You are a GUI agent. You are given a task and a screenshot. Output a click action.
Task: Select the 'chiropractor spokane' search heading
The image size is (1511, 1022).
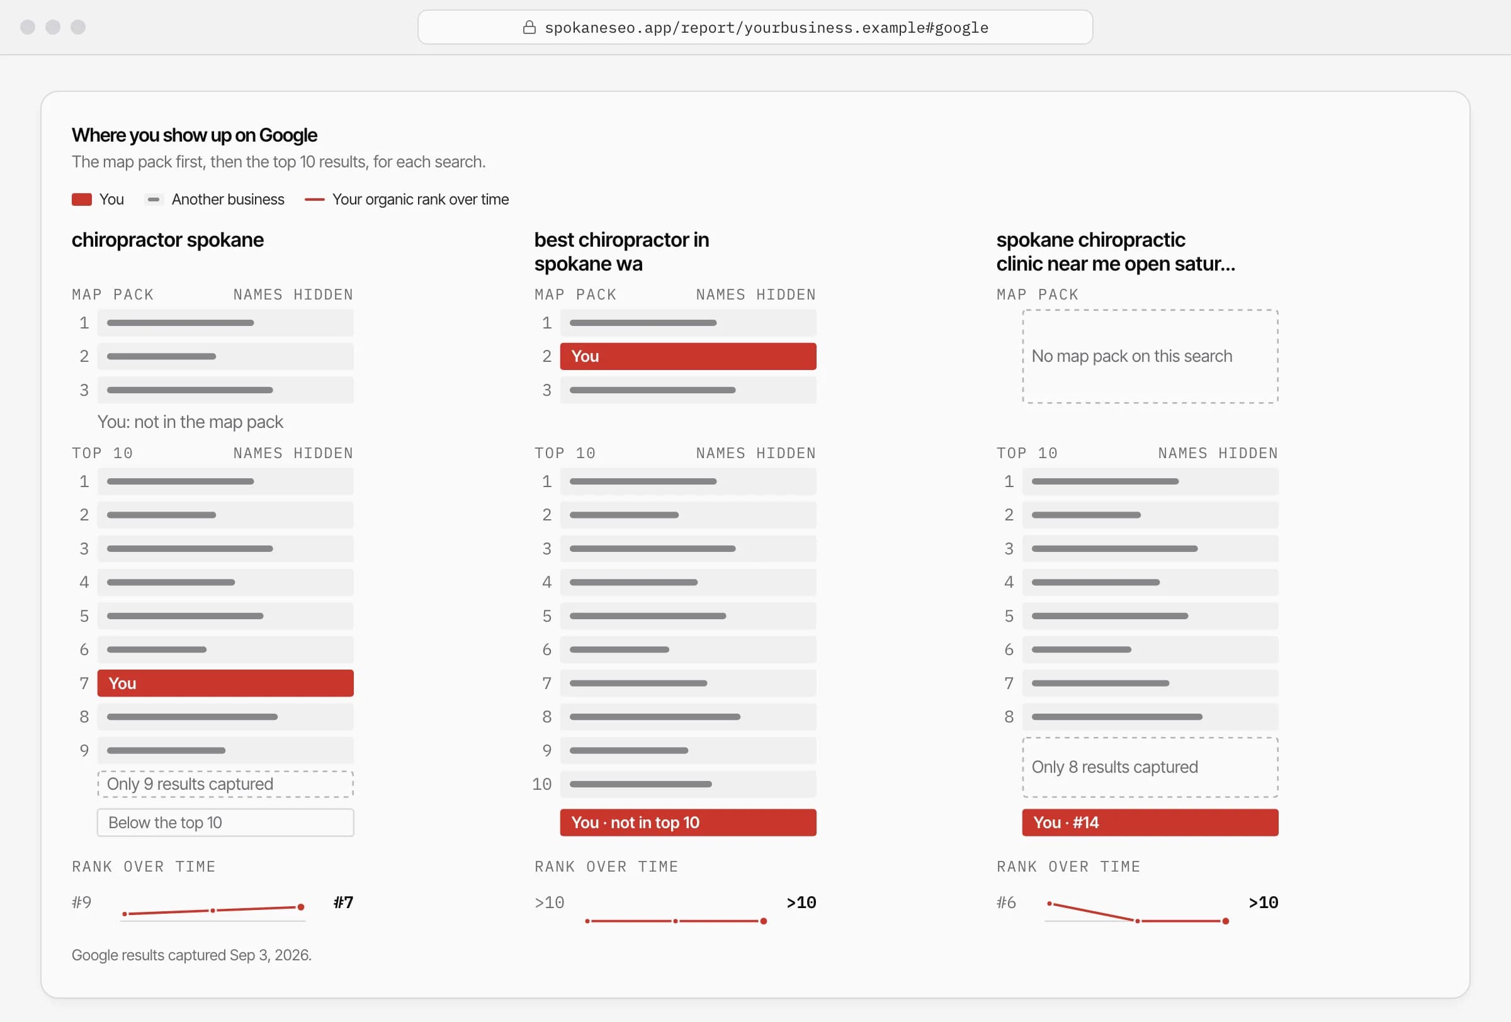point(167,240)
